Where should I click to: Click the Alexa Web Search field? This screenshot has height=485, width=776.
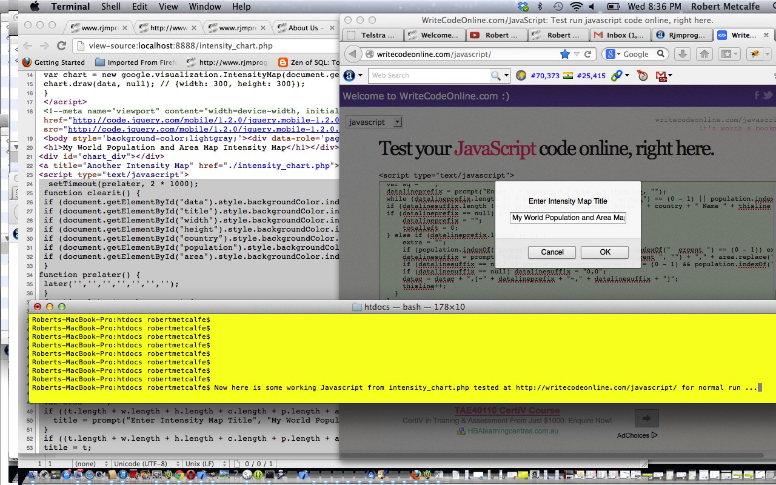tap(429, 76)
